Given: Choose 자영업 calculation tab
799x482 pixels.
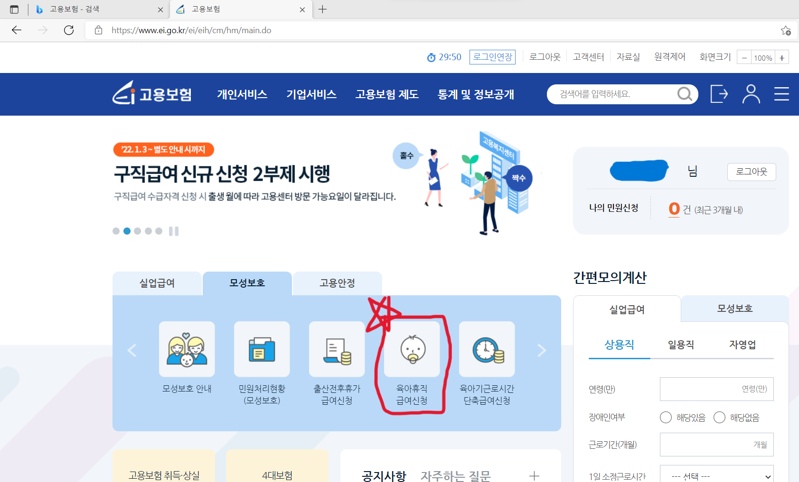Looking at the screenshot, I should [743, 345].
